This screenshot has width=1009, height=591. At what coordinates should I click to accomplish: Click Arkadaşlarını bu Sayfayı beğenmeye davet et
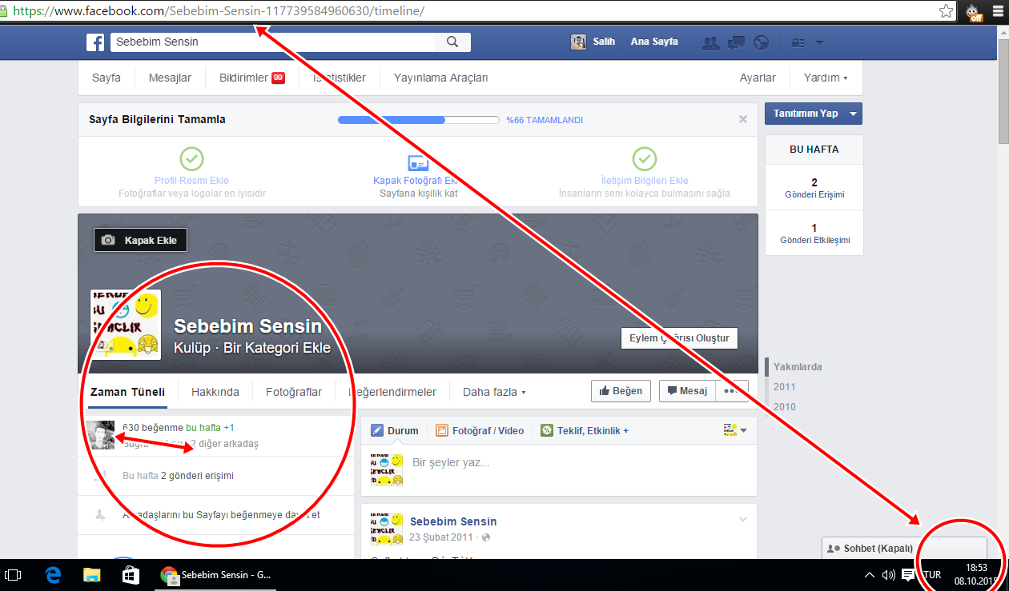point(221,515)
